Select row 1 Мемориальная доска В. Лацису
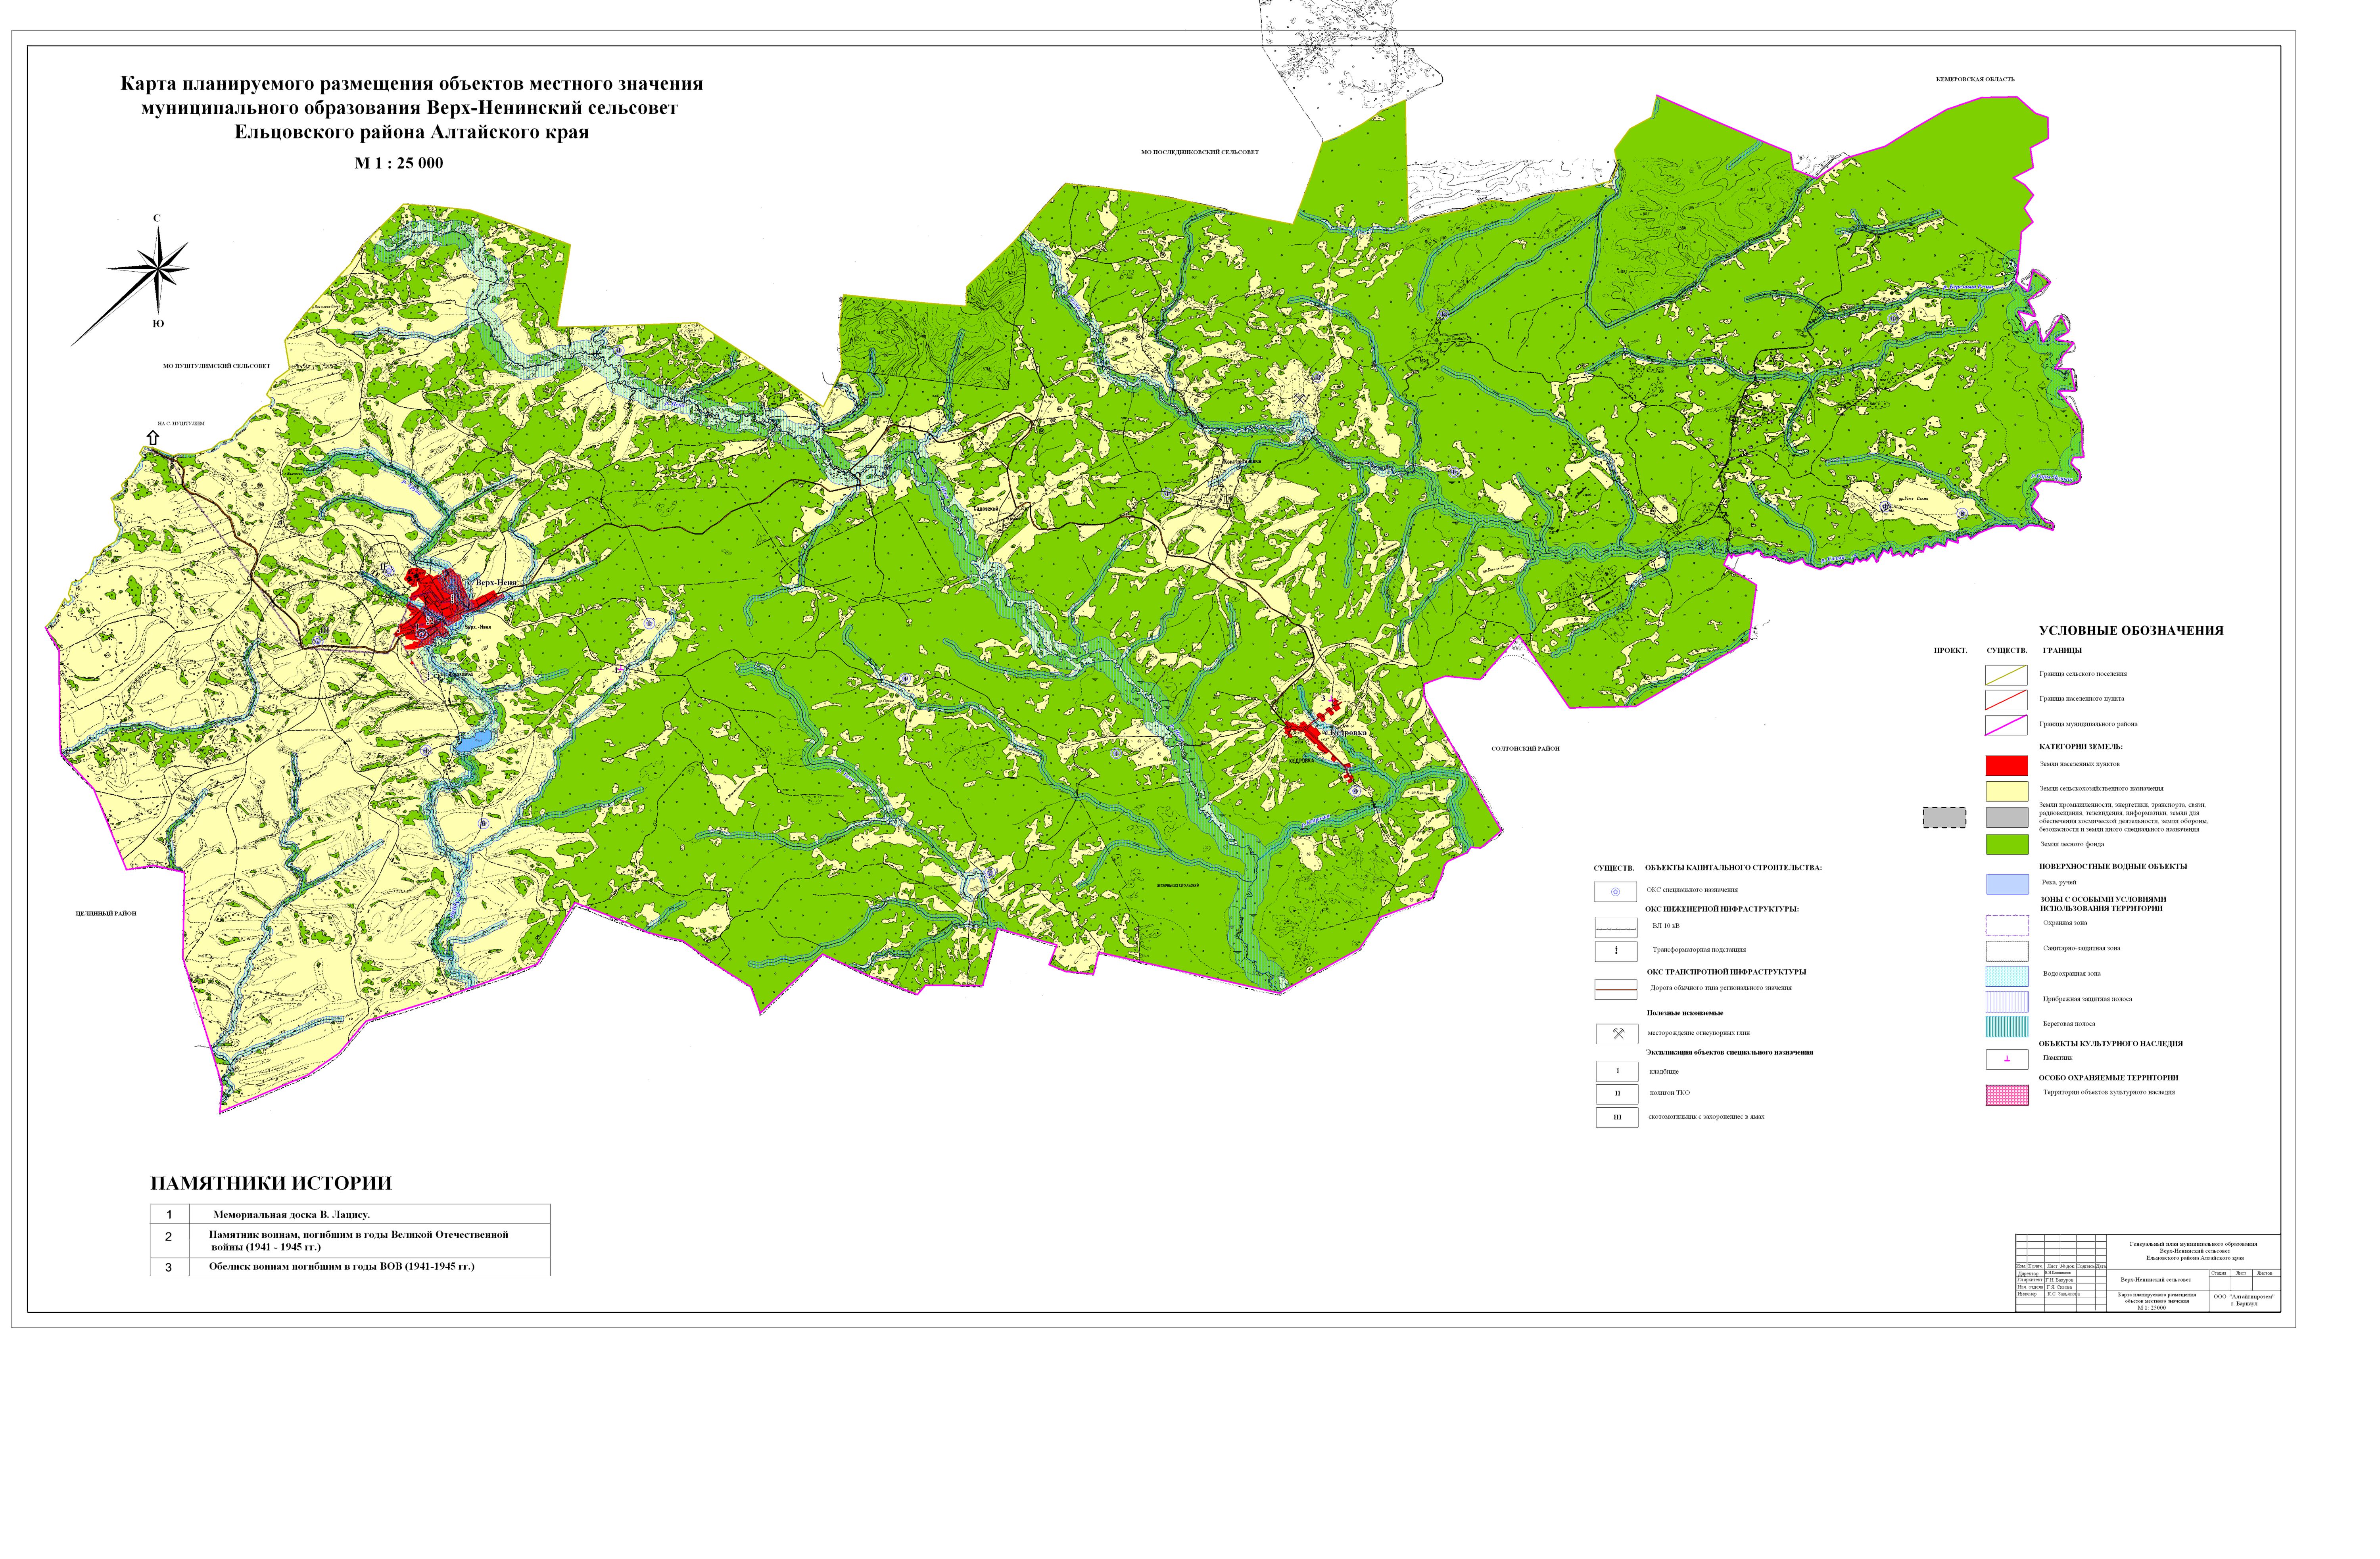The width and height of the screenshot is (2380, 1559). coord(350,1214)
